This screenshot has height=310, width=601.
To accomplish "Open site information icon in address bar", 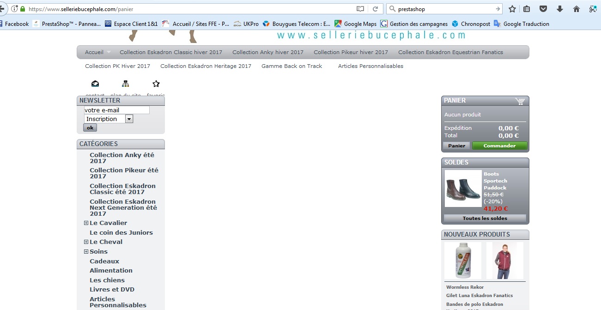I will tap(15, 9).
